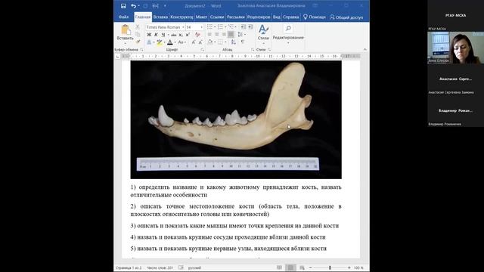
Task: Apply bulleted list
Action: 210,27
